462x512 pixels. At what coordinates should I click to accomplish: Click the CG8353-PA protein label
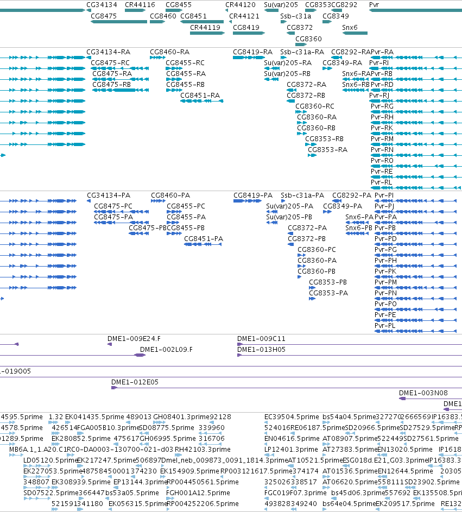pyautogui.click(x=328, y=293)
